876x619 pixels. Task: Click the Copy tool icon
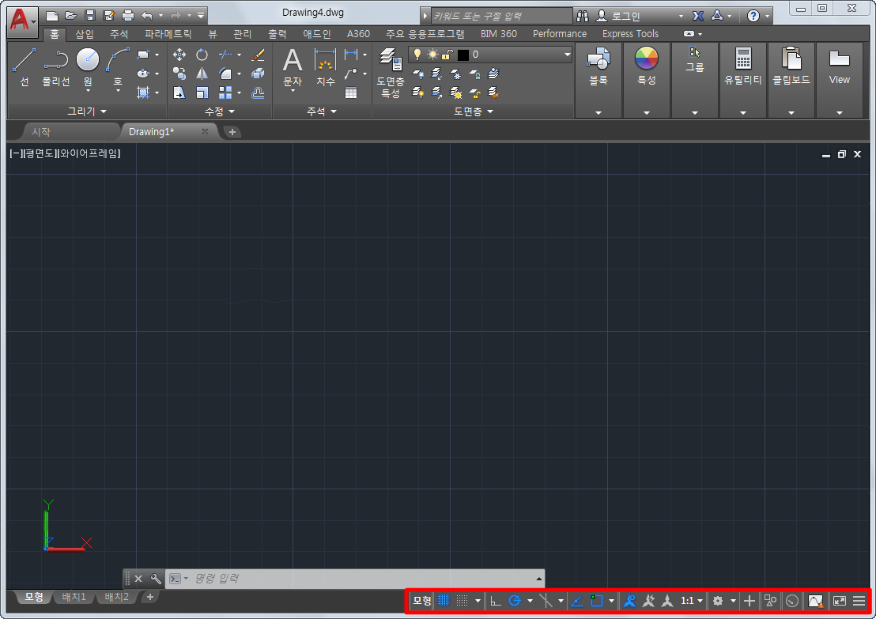[x=179, y=74]
